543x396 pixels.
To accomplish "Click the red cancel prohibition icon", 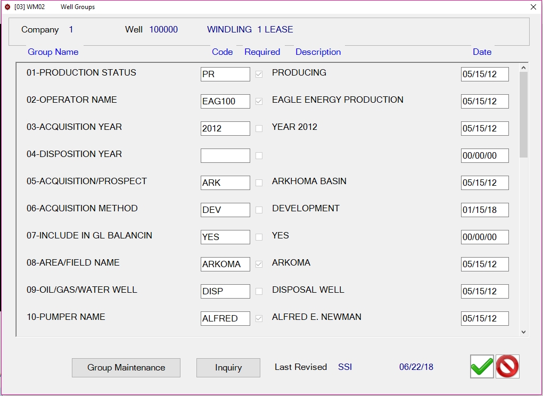I will tap(507, 367).
